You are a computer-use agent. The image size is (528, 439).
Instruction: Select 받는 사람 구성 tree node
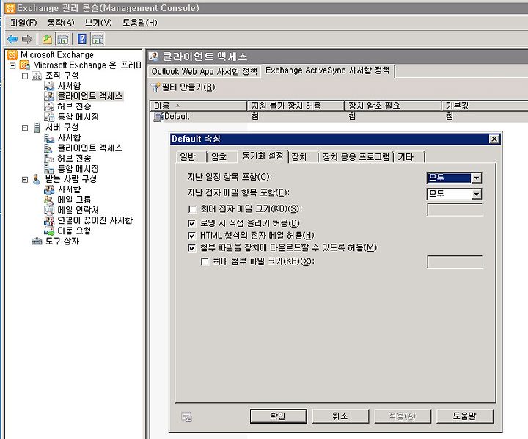point(71,178)
